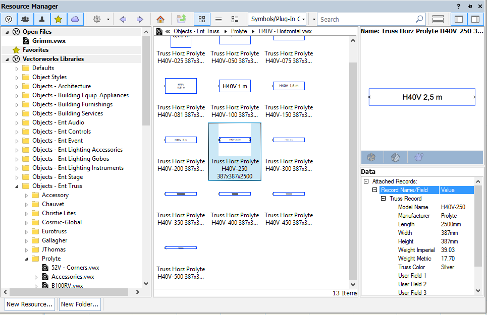The image size is (487, 315).
Task: Open Favorites via the star icon
Action: coord(59,19)
